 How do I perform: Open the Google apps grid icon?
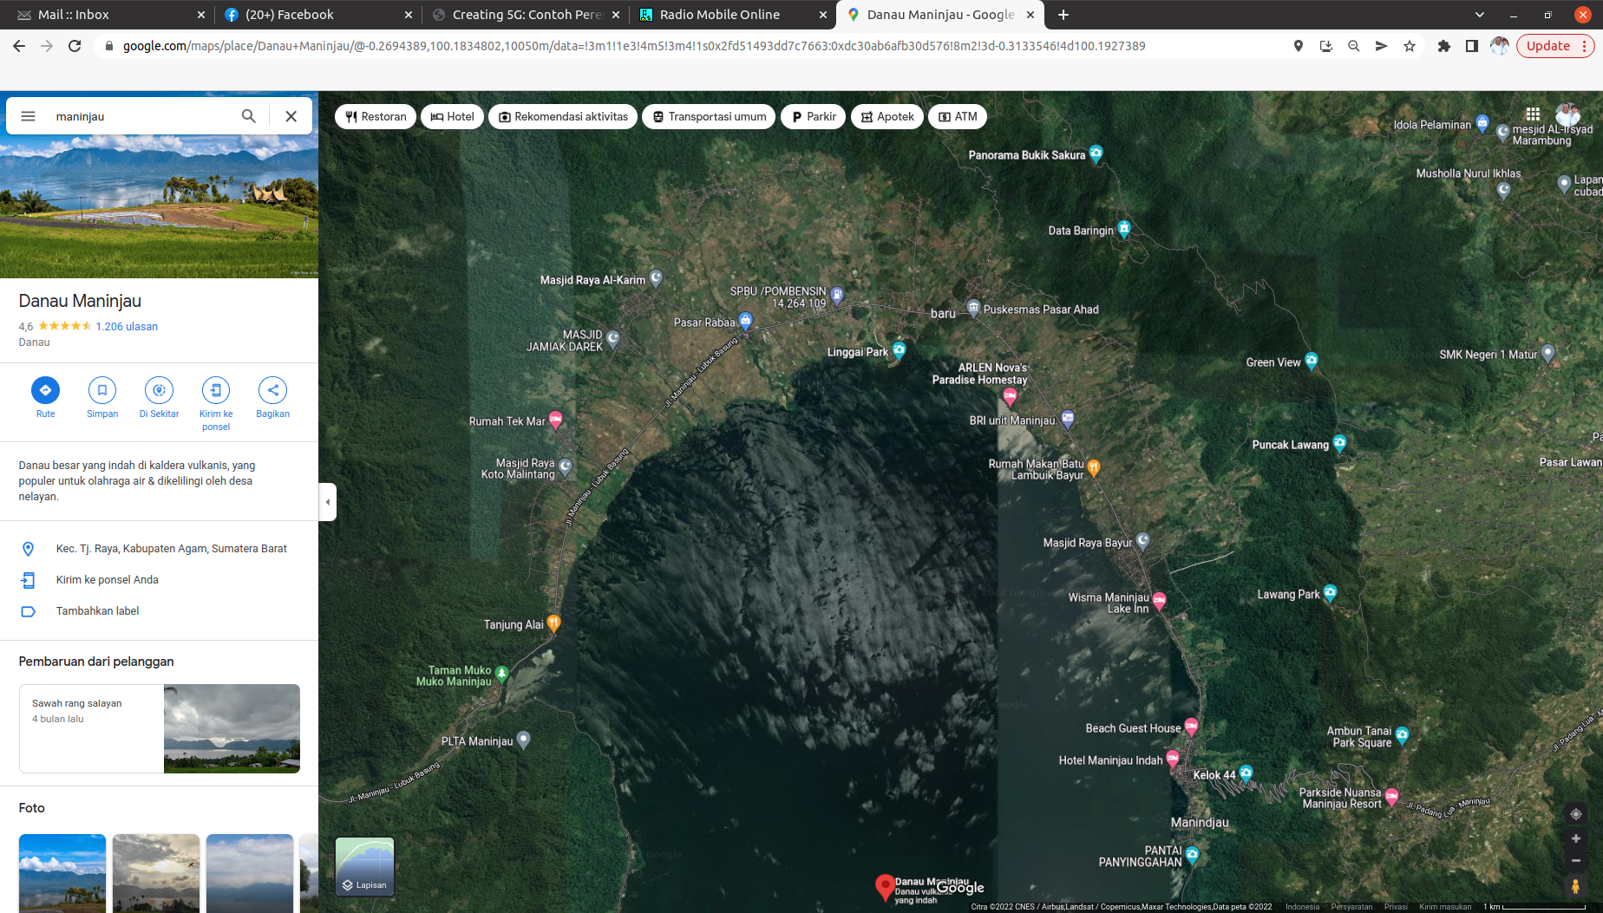tap(1533, 114)
